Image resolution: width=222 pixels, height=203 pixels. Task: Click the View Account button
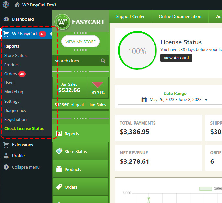pos(176,58)
